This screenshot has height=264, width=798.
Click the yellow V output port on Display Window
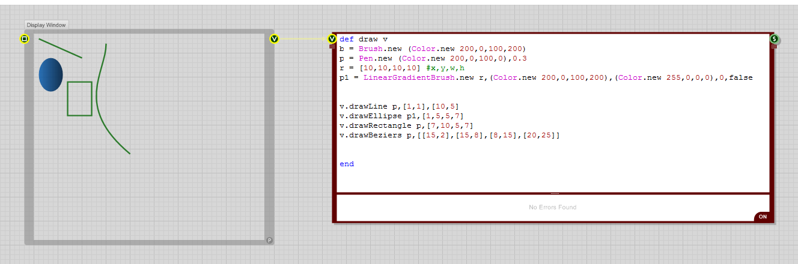point(275,39)
